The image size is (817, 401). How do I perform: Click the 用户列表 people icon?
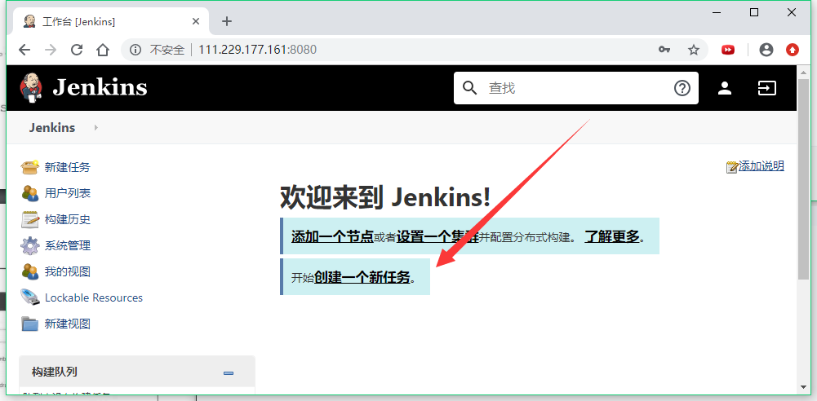coord(29,193)
